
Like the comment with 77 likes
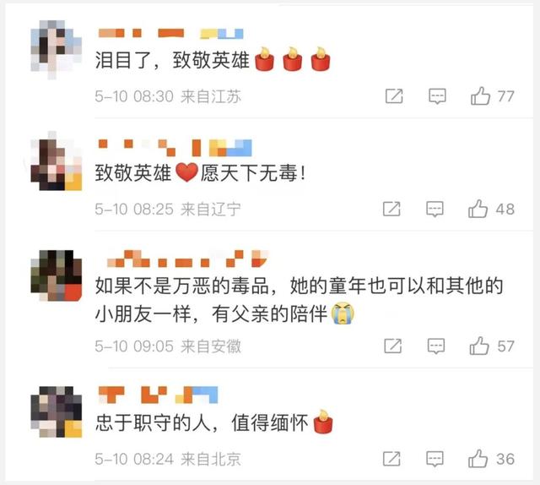pos(480,95)
